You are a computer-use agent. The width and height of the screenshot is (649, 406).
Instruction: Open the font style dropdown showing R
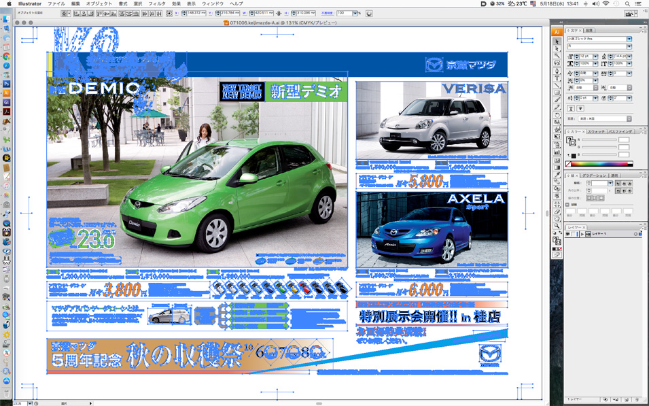[629, 46]
